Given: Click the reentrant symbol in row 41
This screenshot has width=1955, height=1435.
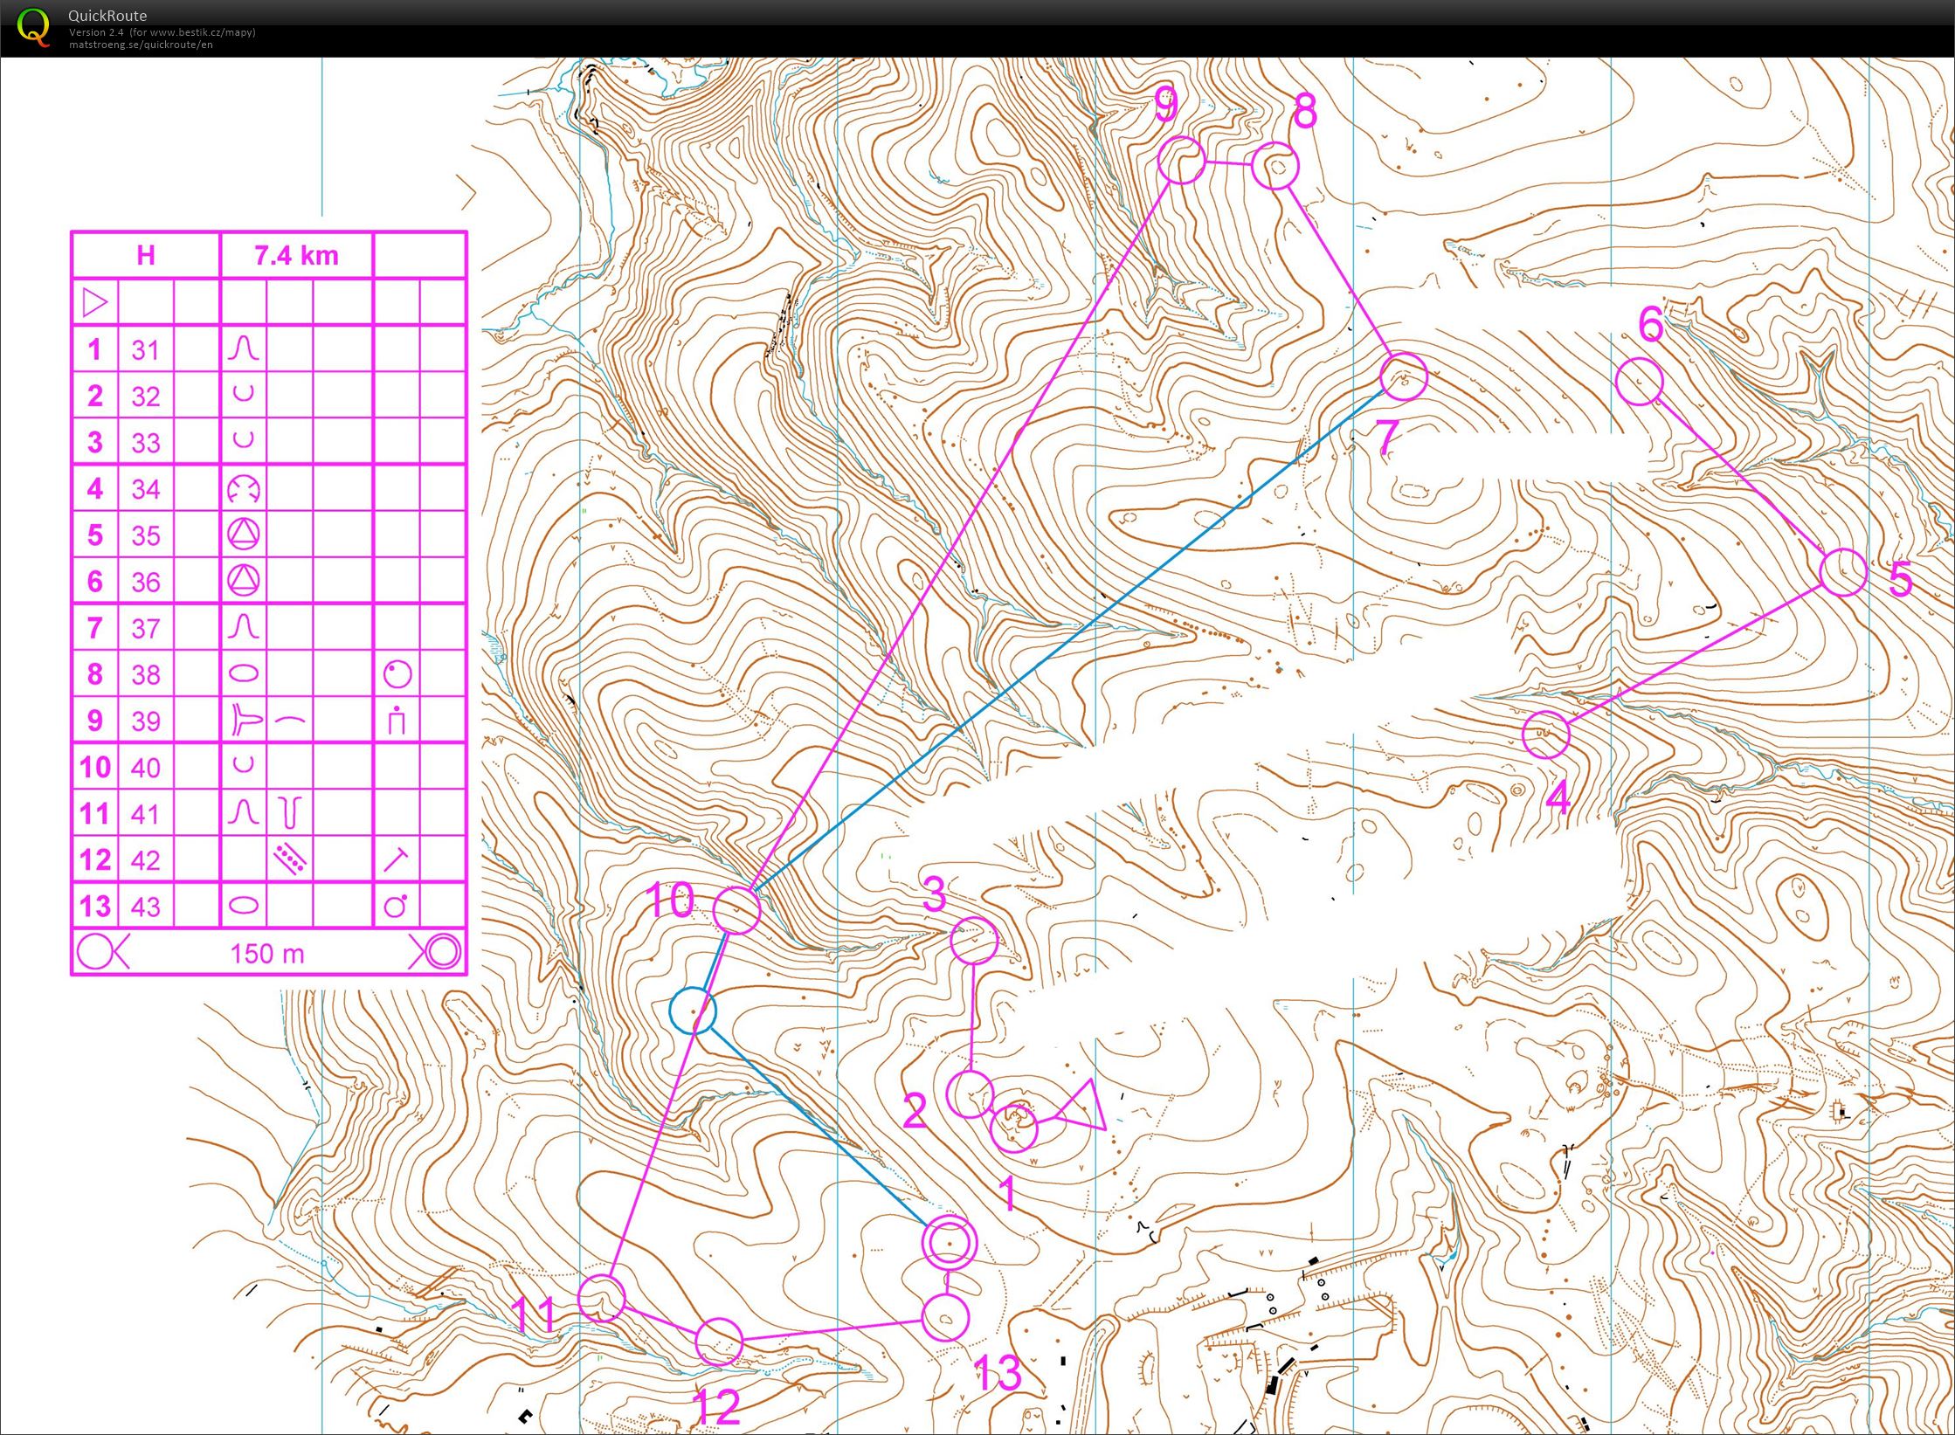Looking at the screenshot, I should pos(290,812).
